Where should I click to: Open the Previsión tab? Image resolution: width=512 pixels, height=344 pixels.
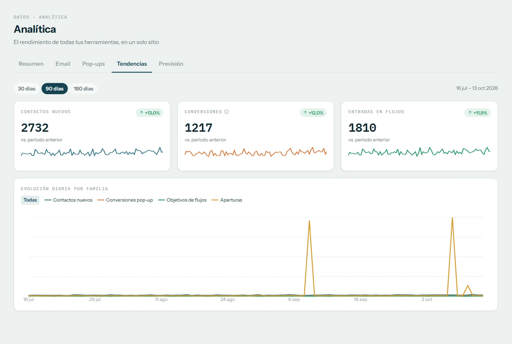coord(171,64)
